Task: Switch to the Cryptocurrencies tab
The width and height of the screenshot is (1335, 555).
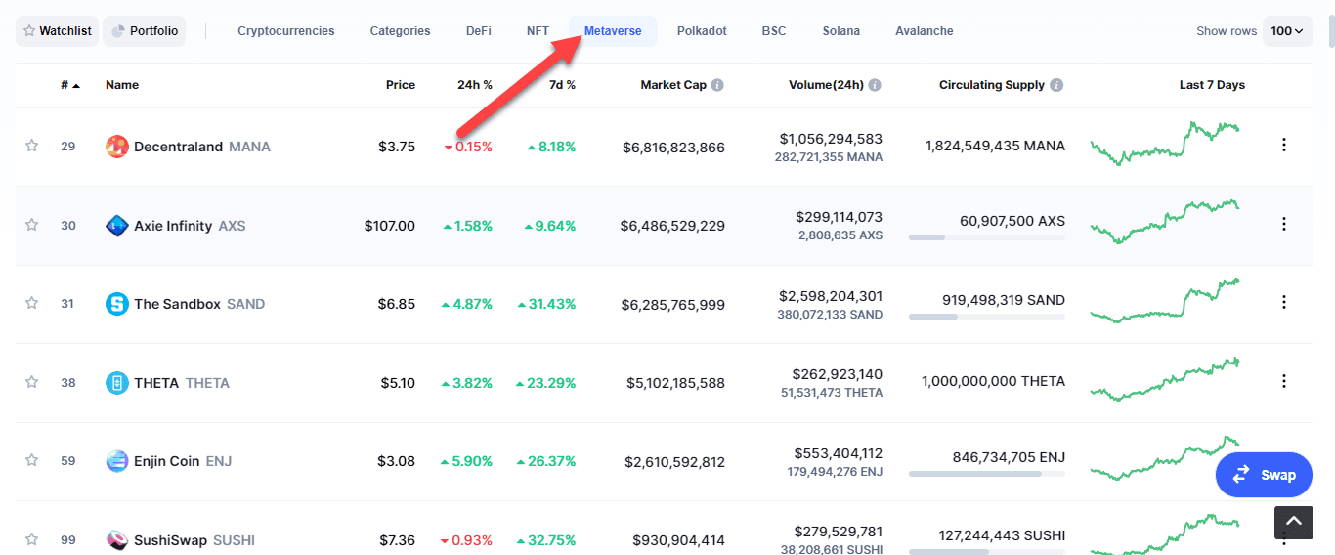Action: [286, 31]
